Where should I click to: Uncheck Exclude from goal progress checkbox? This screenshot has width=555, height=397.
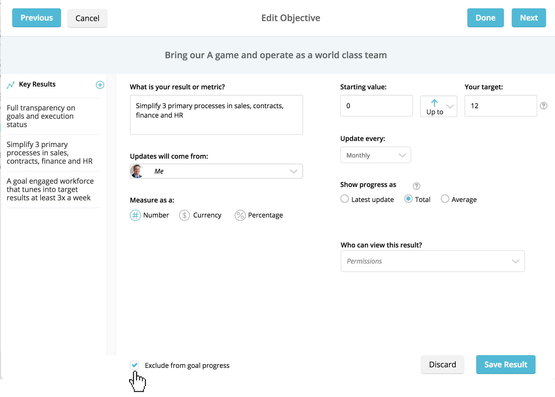click(x=134, y=365)
